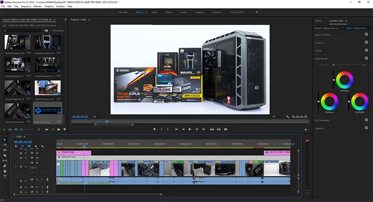This screenshot has width=373, height=202.
Task: Open Lumetri Color panel menu
Action: 346,21
